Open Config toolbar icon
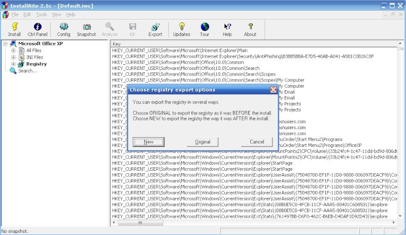Image resolution: width=406 pixels, height=235 pixels. (x=64, y=27)
